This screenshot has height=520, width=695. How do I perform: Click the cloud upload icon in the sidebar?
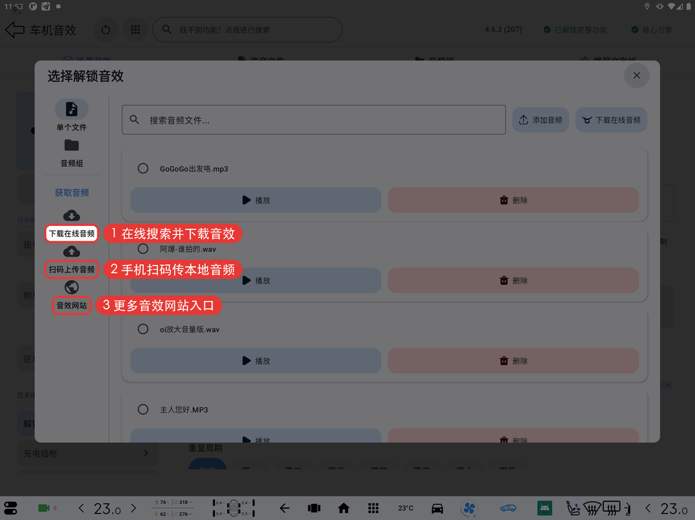[x=72, y=252]
